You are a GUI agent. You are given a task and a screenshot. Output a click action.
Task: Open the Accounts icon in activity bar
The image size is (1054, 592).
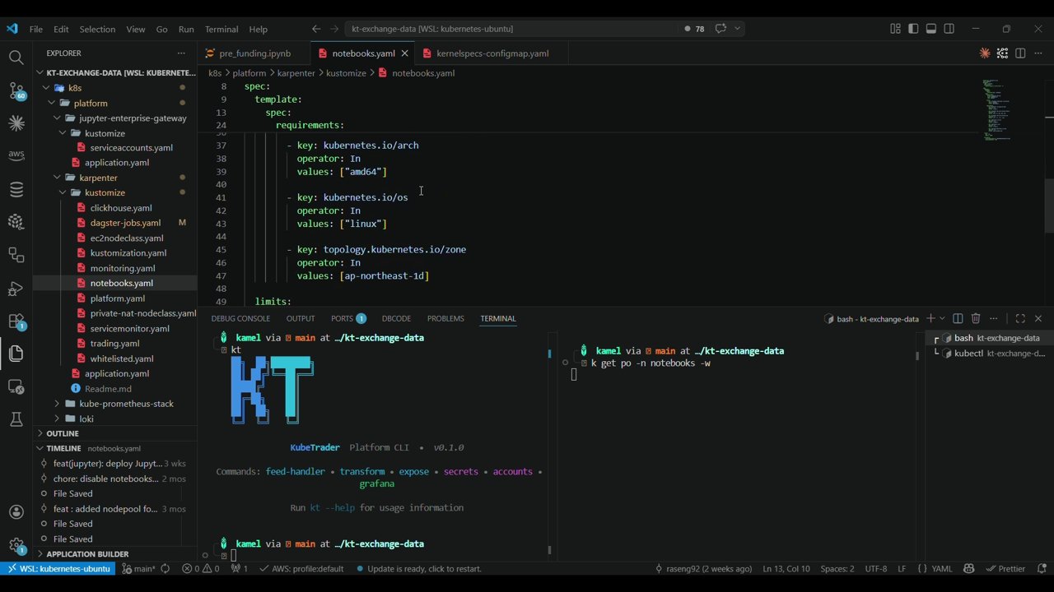16,512
